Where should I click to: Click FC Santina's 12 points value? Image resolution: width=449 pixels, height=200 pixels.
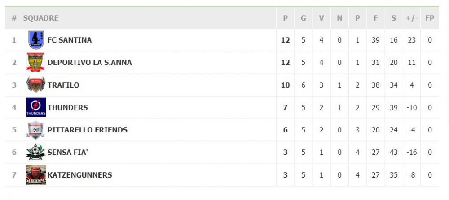click(x=286, y=40)
